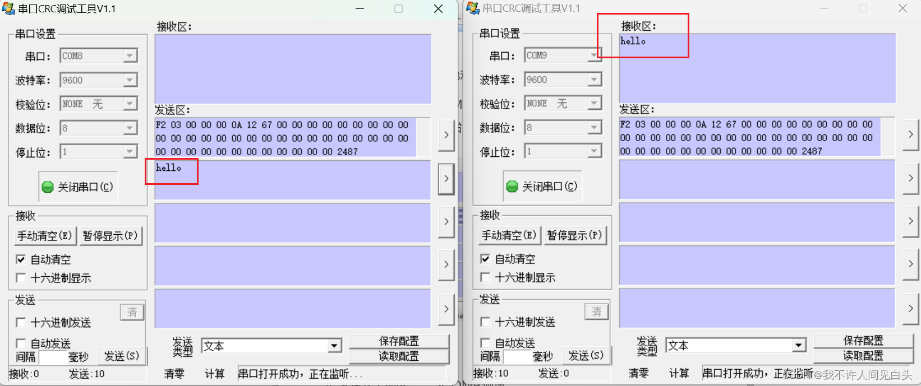Screen dimensions: 921x386
Task: Click bottom send arrow in left window
Action: pos(446,309)
